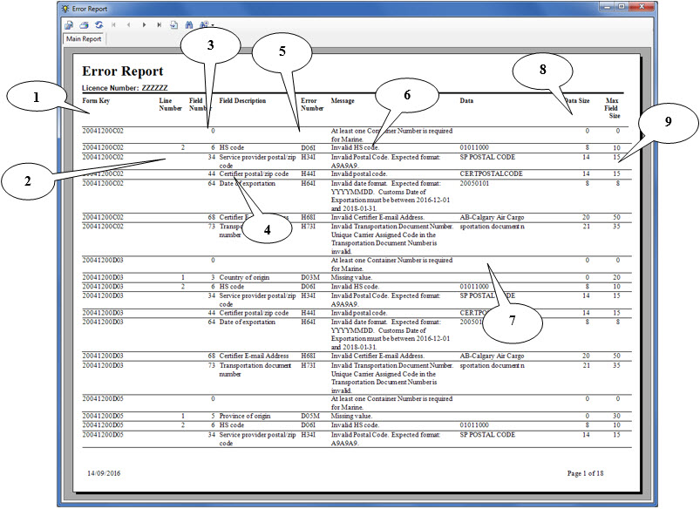This screenshot has height=509, width=700.
Task: Go to the first page arrow
Action: click(x=114, y=25)
